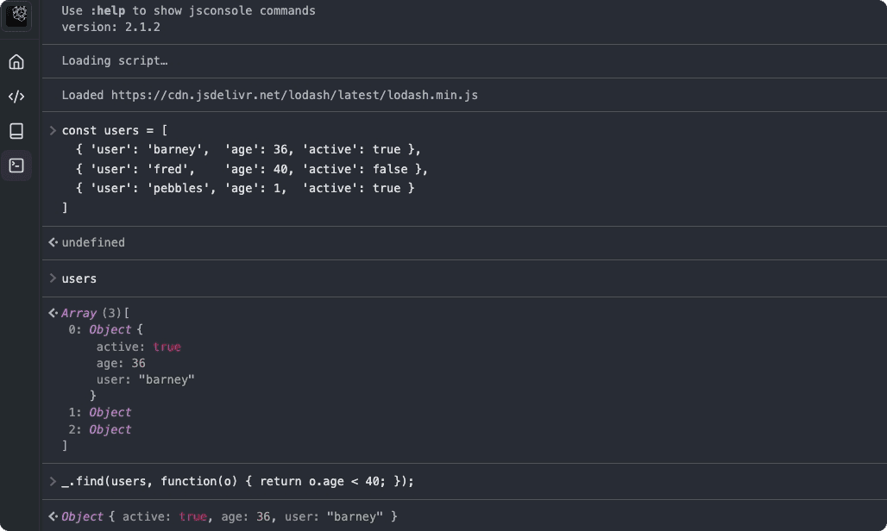Image resolution: width=887 pixels, height=531 pixels.
Task: Click the ':help' command text
Action: tap(109, 10)
